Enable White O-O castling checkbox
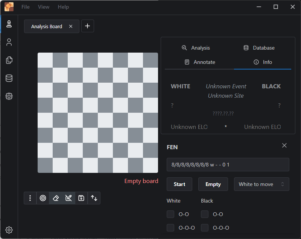Image resolution: width=301 pixels, height=239 pixels. point(170,214)
